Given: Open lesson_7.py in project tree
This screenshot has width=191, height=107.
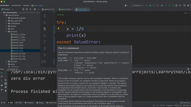Looking at the screenshot, I should point(18,48).
